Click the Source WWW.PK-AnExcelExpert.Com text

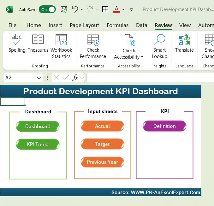tap(156, 192)
